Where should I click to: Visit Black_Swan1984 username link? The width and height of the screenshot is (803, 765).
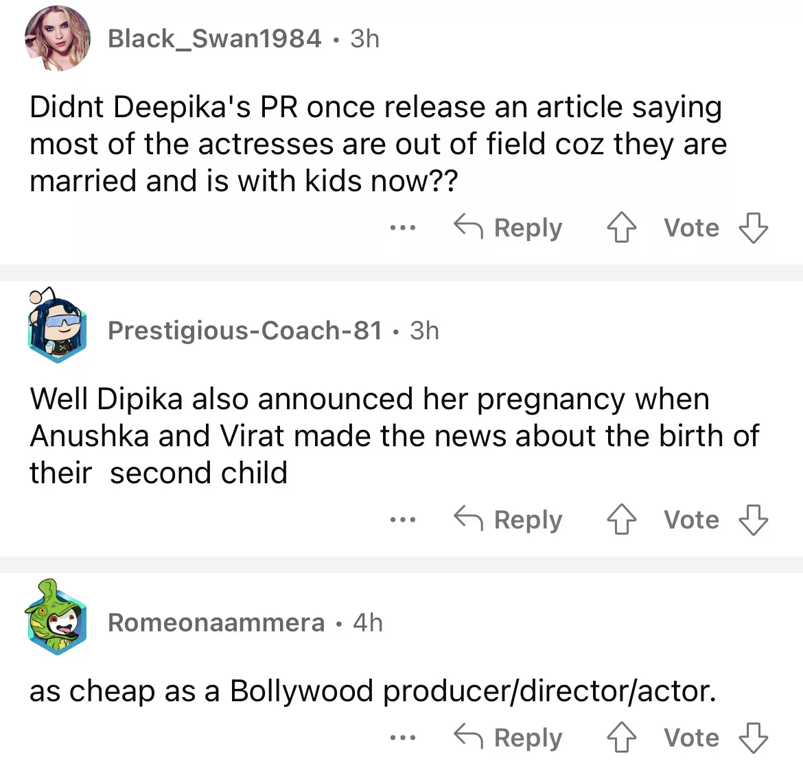[x=214, y=39]
